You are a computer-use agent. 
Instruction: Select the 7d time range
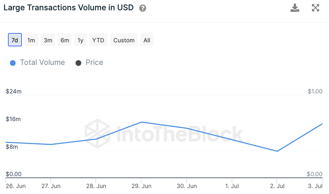tap(15, 40)
